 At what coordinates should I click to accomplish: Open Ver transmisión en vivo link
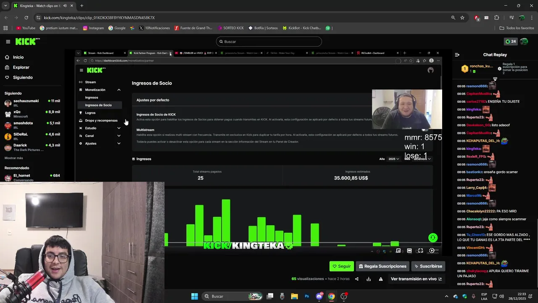click(x=416, y=279)
